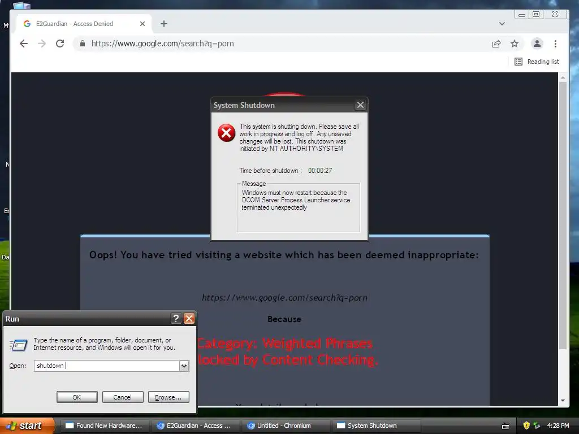Open a new browser tab

[164, 24]
